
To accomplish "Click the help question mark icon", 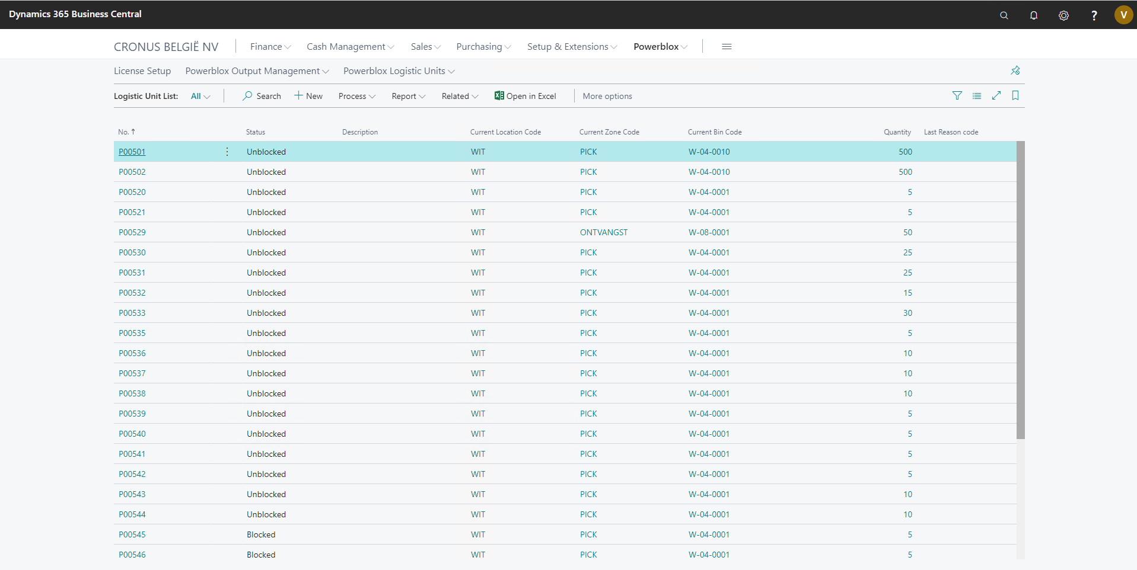I will pyautogui.click(x=1094, y=15).
